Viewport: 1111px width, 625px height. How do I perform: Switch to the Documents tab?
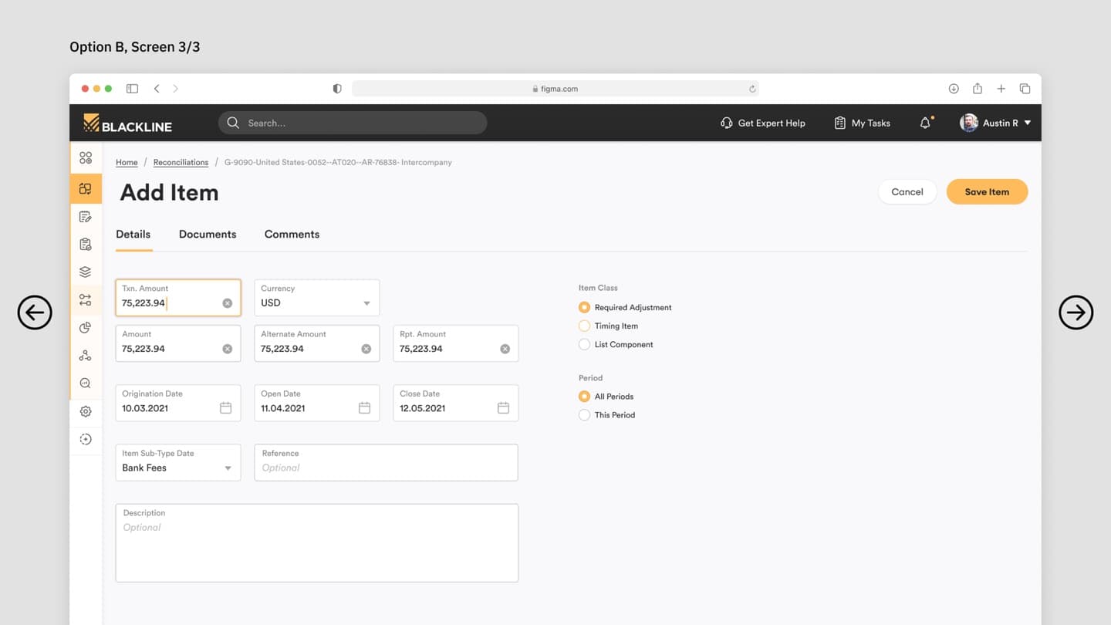coord(208,234)
